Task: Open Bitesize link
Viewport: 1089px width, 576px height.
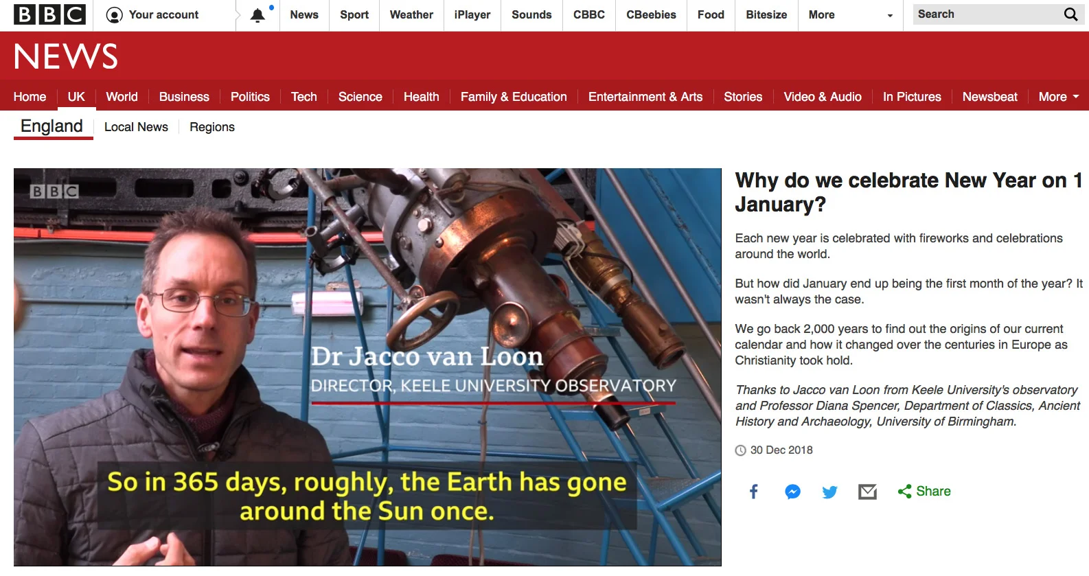Action: (x=766, y=15)
